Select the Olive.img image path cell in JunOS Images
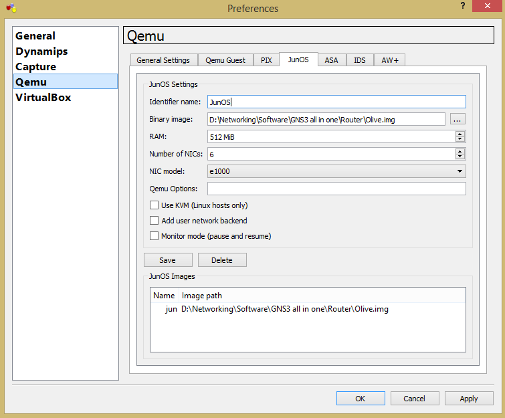 (285, 309)
